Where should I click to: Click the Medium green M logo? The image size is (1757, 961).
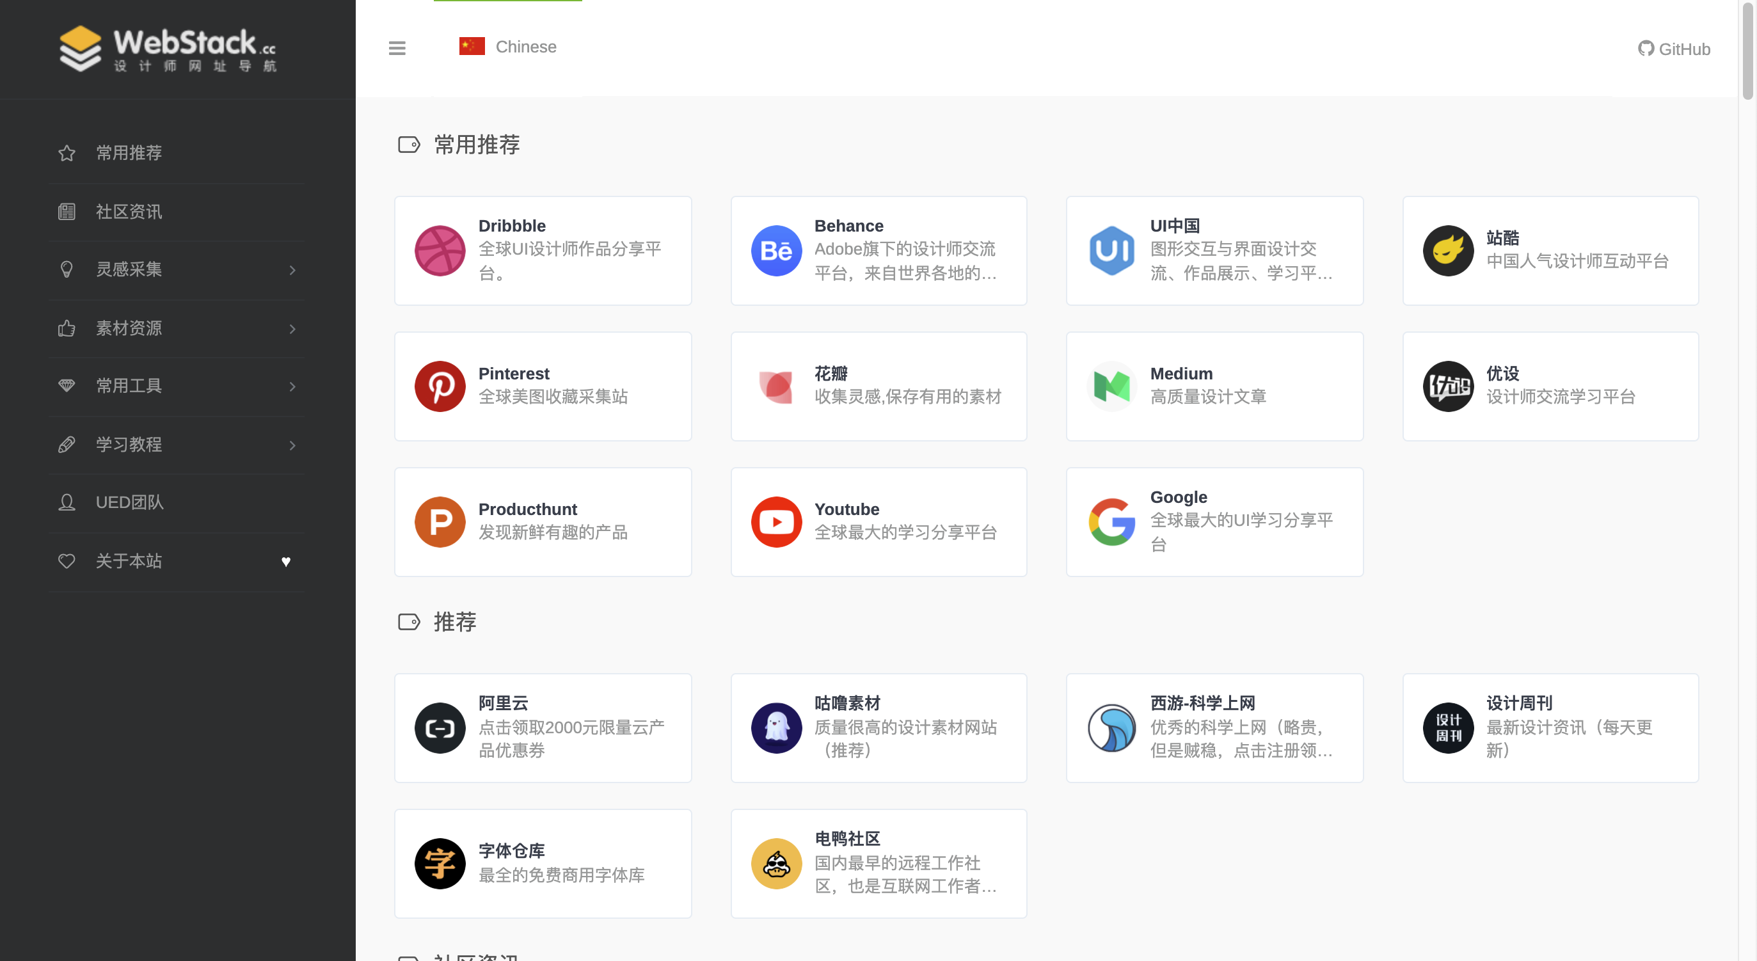1112,386
